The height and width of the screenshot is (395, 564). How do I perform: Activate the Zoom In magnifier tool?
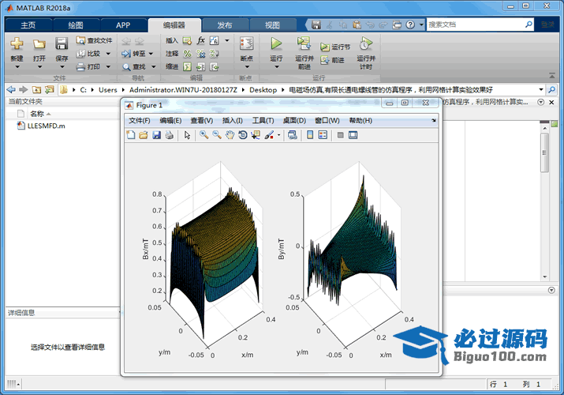pyautogui.click(x=204, y=135)
